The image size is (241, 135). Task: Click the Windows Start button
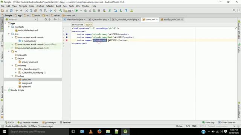(4, 132)
